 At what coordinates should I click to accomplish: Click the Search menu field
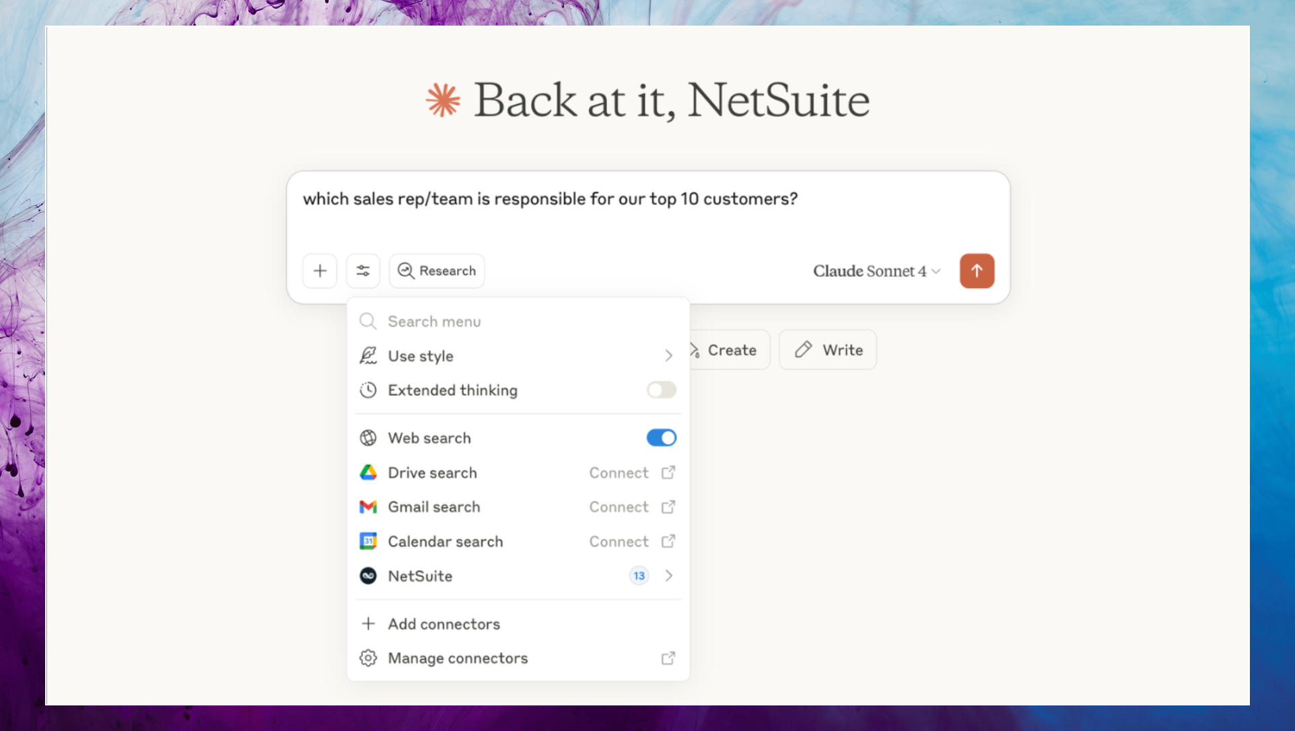pos(518,321)
